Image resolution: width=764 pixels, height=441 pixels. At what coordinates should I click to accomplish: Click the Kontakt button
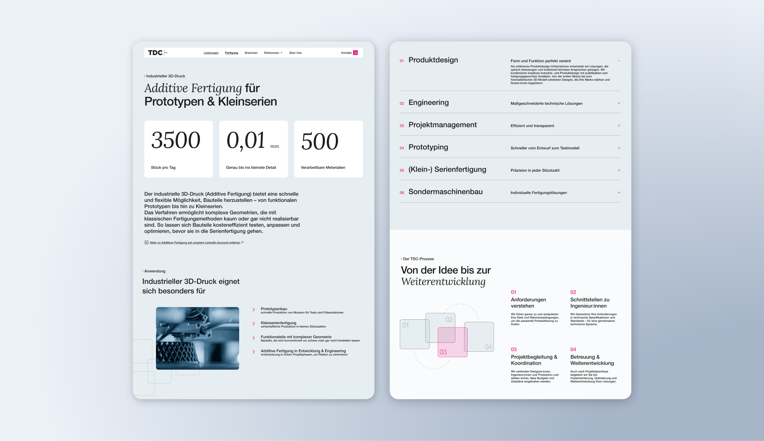tap(346, 52)
